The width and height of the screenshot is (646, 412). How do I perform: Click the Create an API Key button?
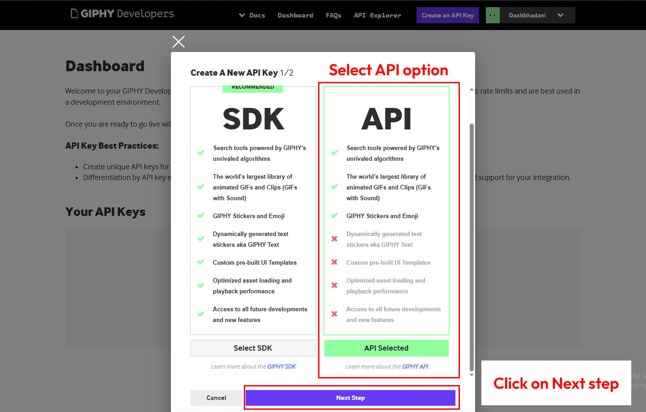click(447, 15)
